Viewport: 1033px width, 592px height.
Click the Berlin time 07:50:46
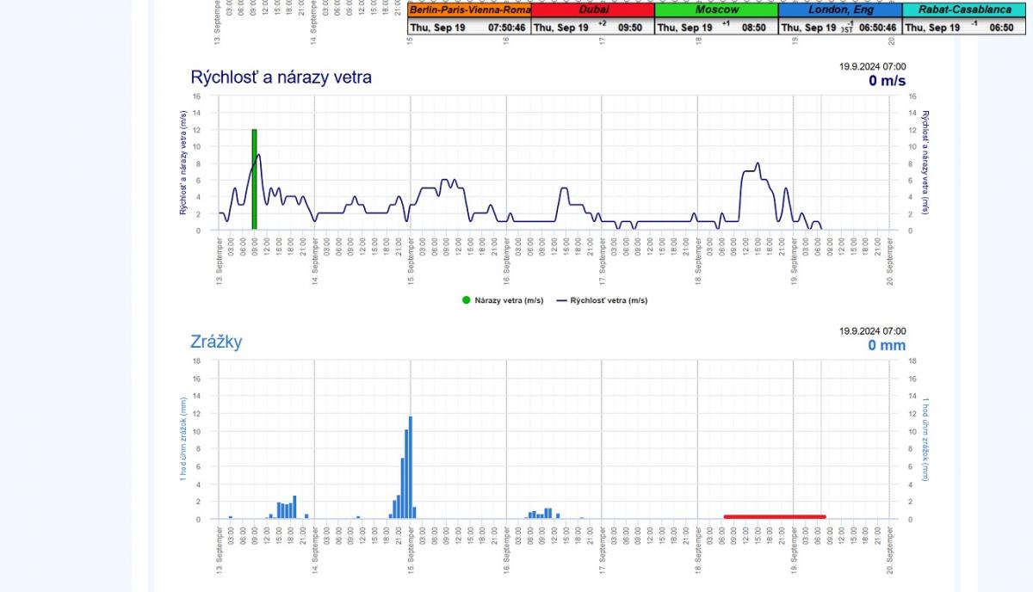coord(508,28)
